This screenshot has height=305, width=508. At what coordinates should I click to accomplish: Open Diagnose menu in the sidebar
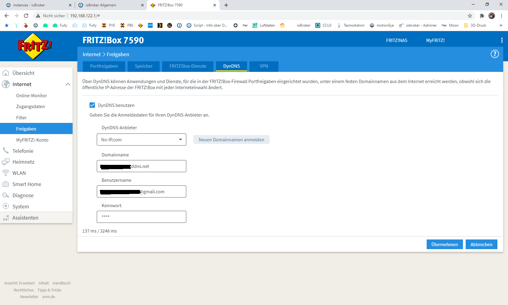36,195
